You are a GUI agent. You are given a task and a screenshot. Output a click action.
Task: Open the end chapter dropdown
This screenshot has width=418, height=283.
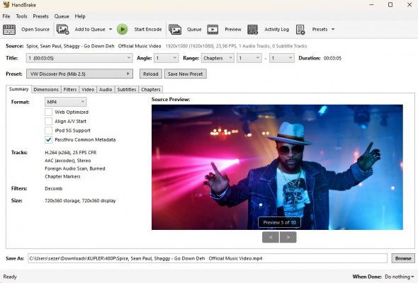point(282,58)
